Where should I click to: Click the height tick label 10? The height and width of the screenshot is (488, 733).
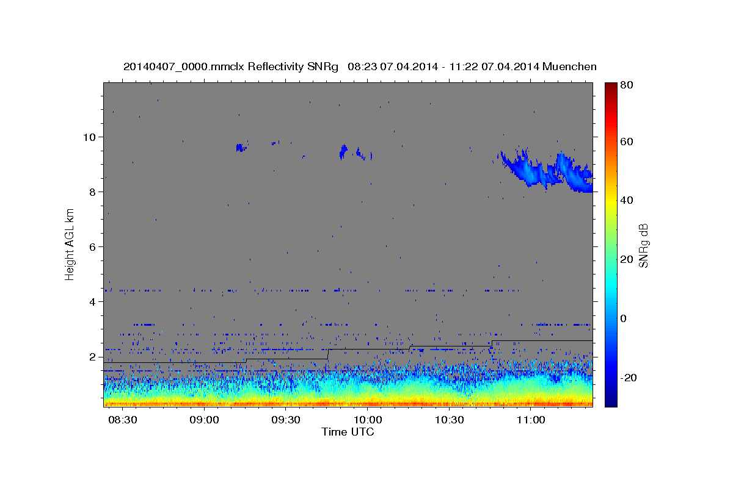(x=91, y=137)
